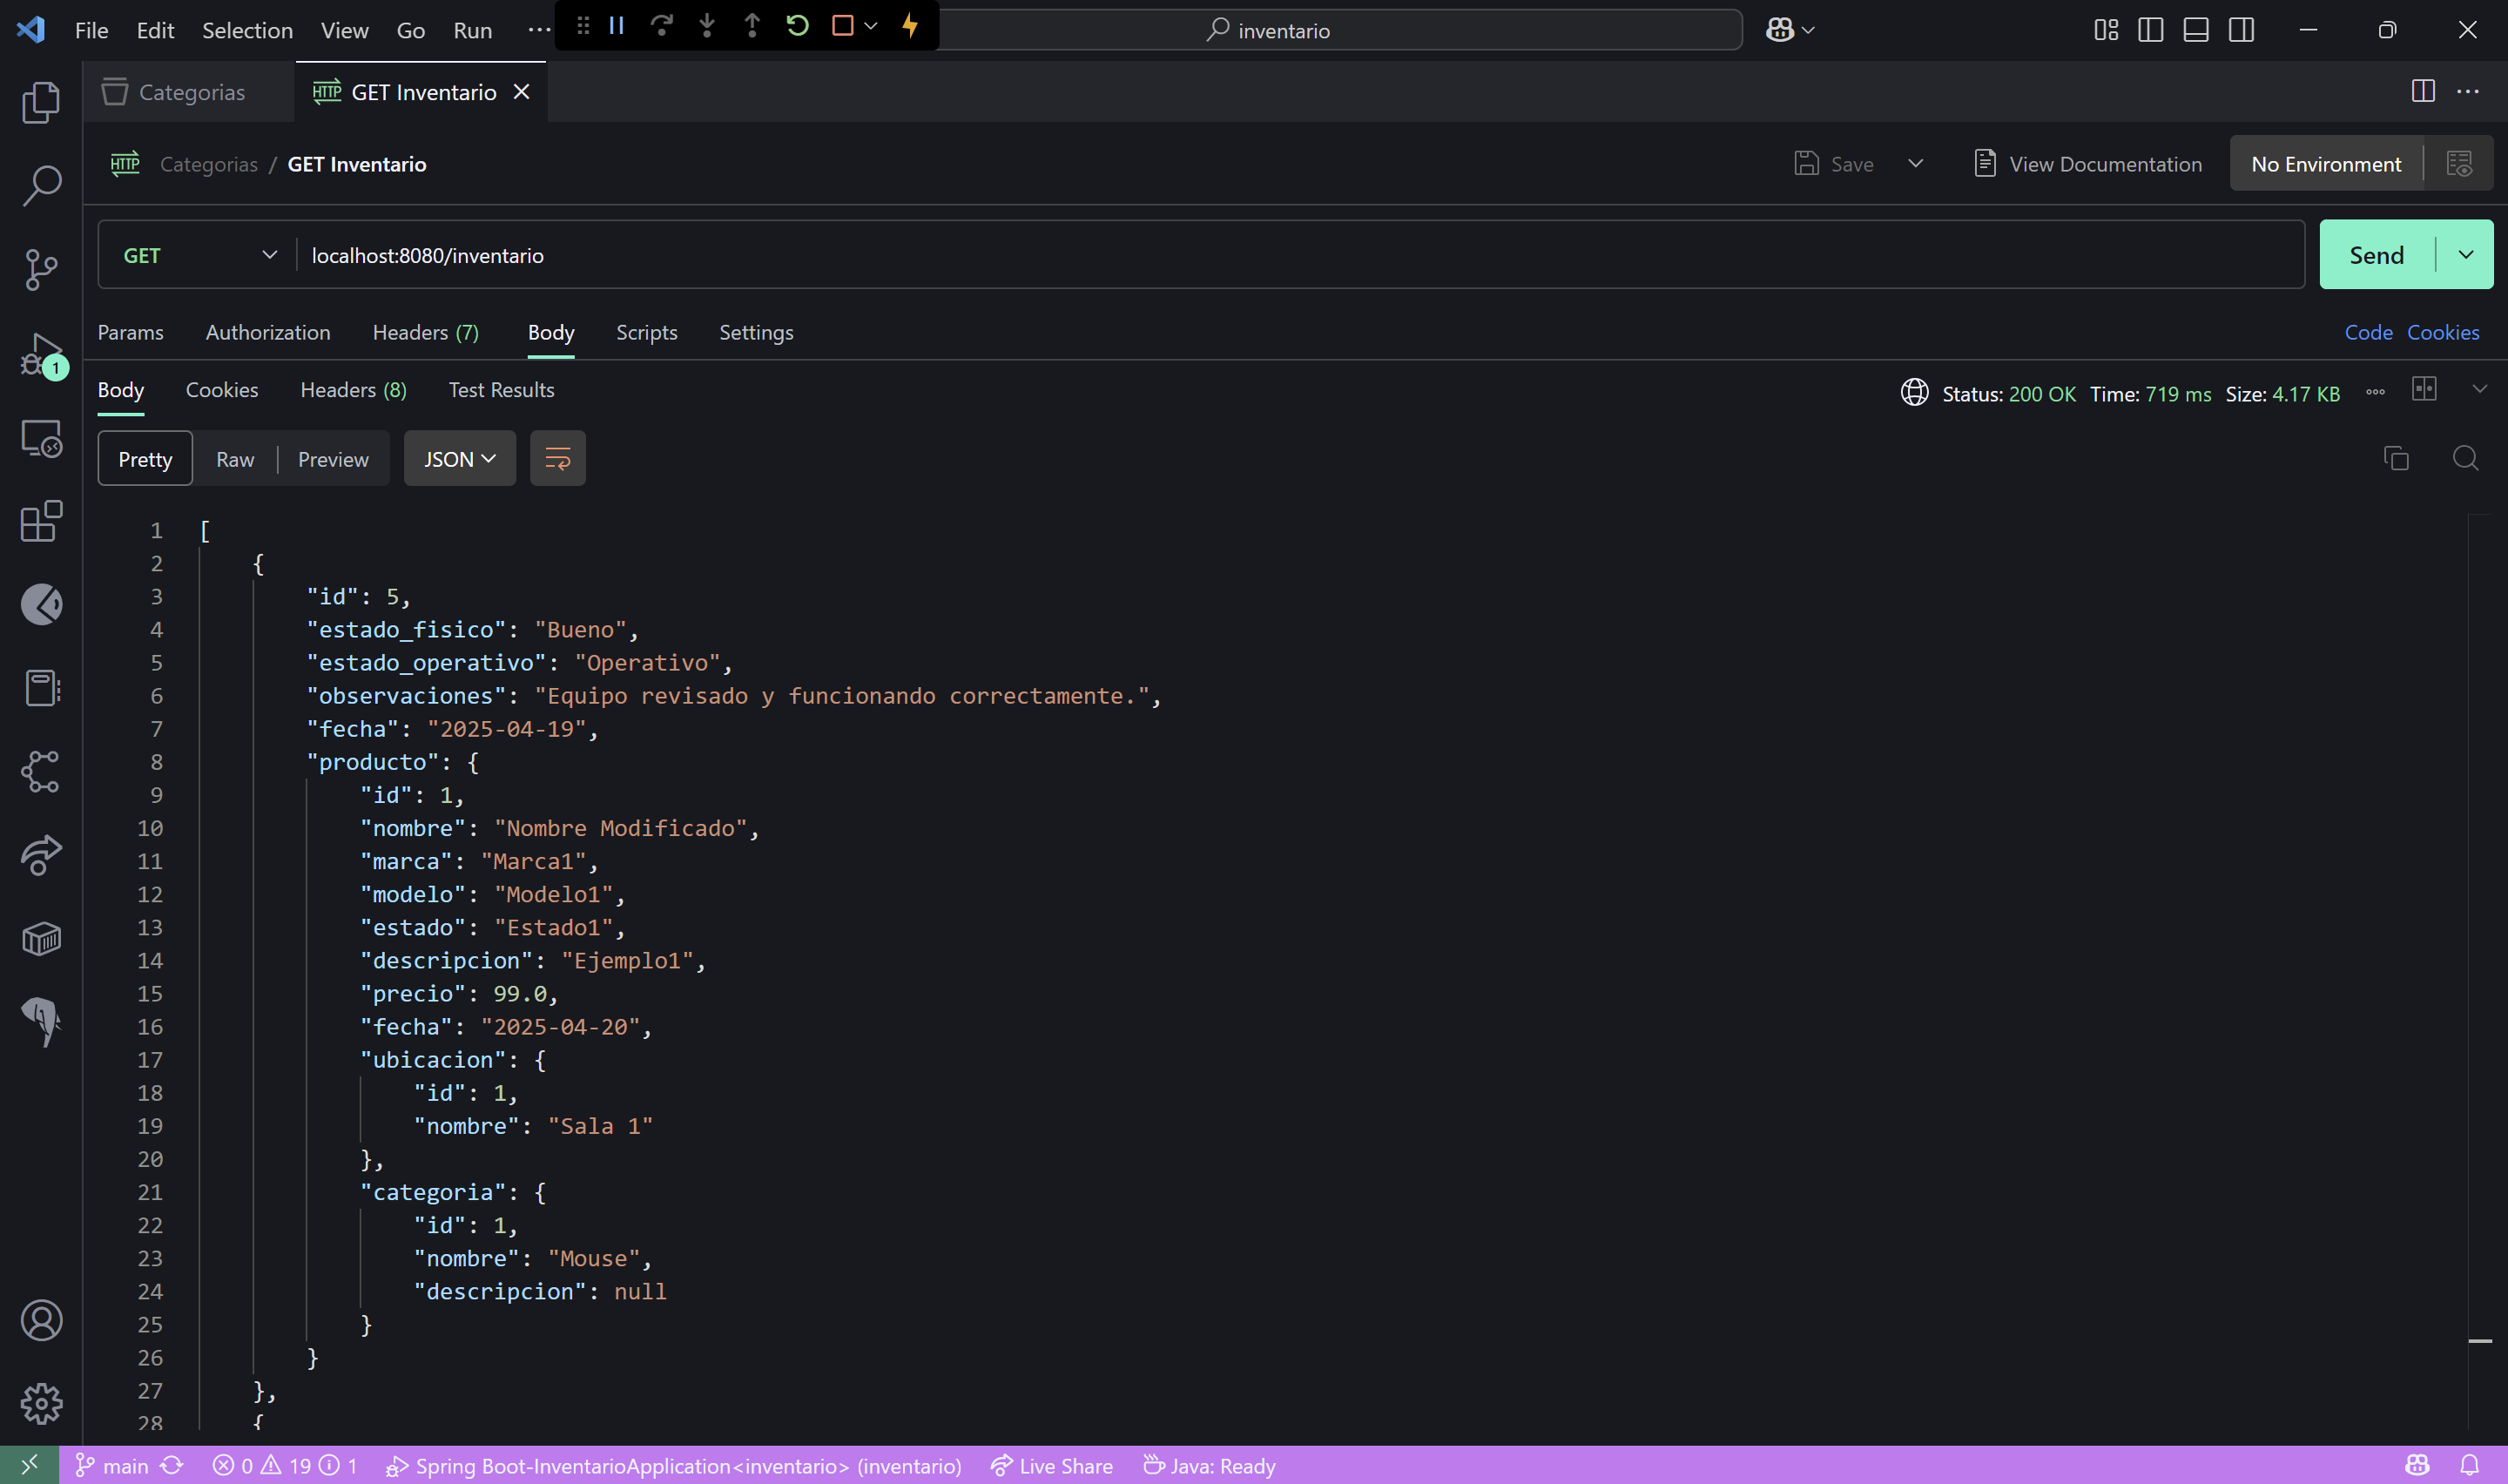Switch to the Test Results tab
This screenshot has height=1484, width=2508.
pyautogui.click(x=501, y=390)
